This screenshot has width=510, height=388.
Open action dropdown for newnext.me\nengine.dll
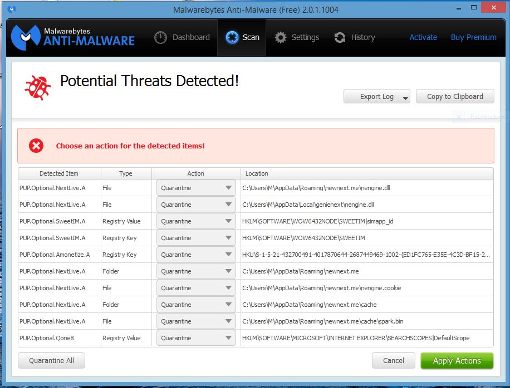pos(196,188)
